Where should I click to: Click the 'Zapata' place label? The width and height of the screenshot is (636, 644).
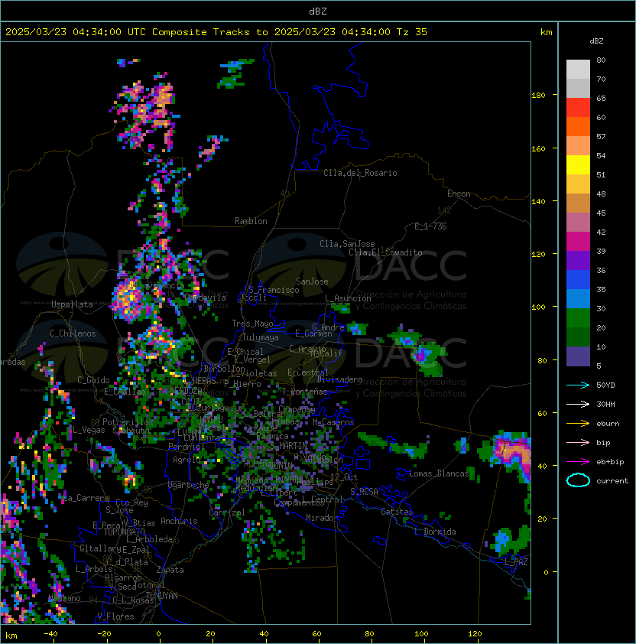click(x=170, y=570)
